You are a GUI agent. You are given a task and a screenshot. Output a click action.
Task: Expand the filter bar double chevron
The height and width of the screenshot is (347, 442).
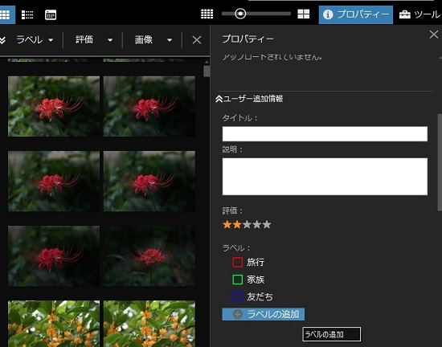tap(2, 40)
